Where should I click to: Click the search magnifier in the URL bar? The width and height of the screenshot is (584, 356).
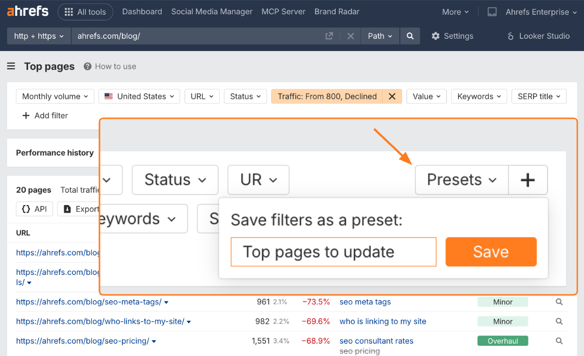[410, 36]
